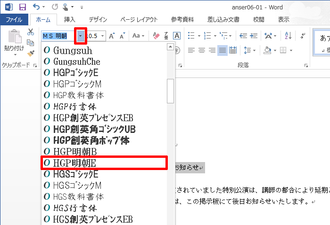Open the 参考資料 tab
Screen dimensions: 330x225
(182, 20)
